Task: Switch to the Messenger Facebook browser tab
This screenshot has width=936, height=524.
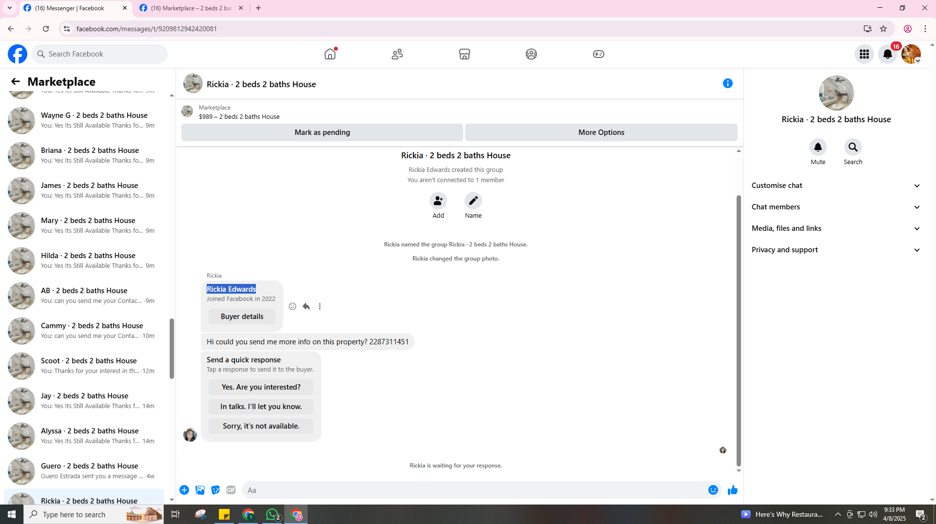Action: pos(76,8)
